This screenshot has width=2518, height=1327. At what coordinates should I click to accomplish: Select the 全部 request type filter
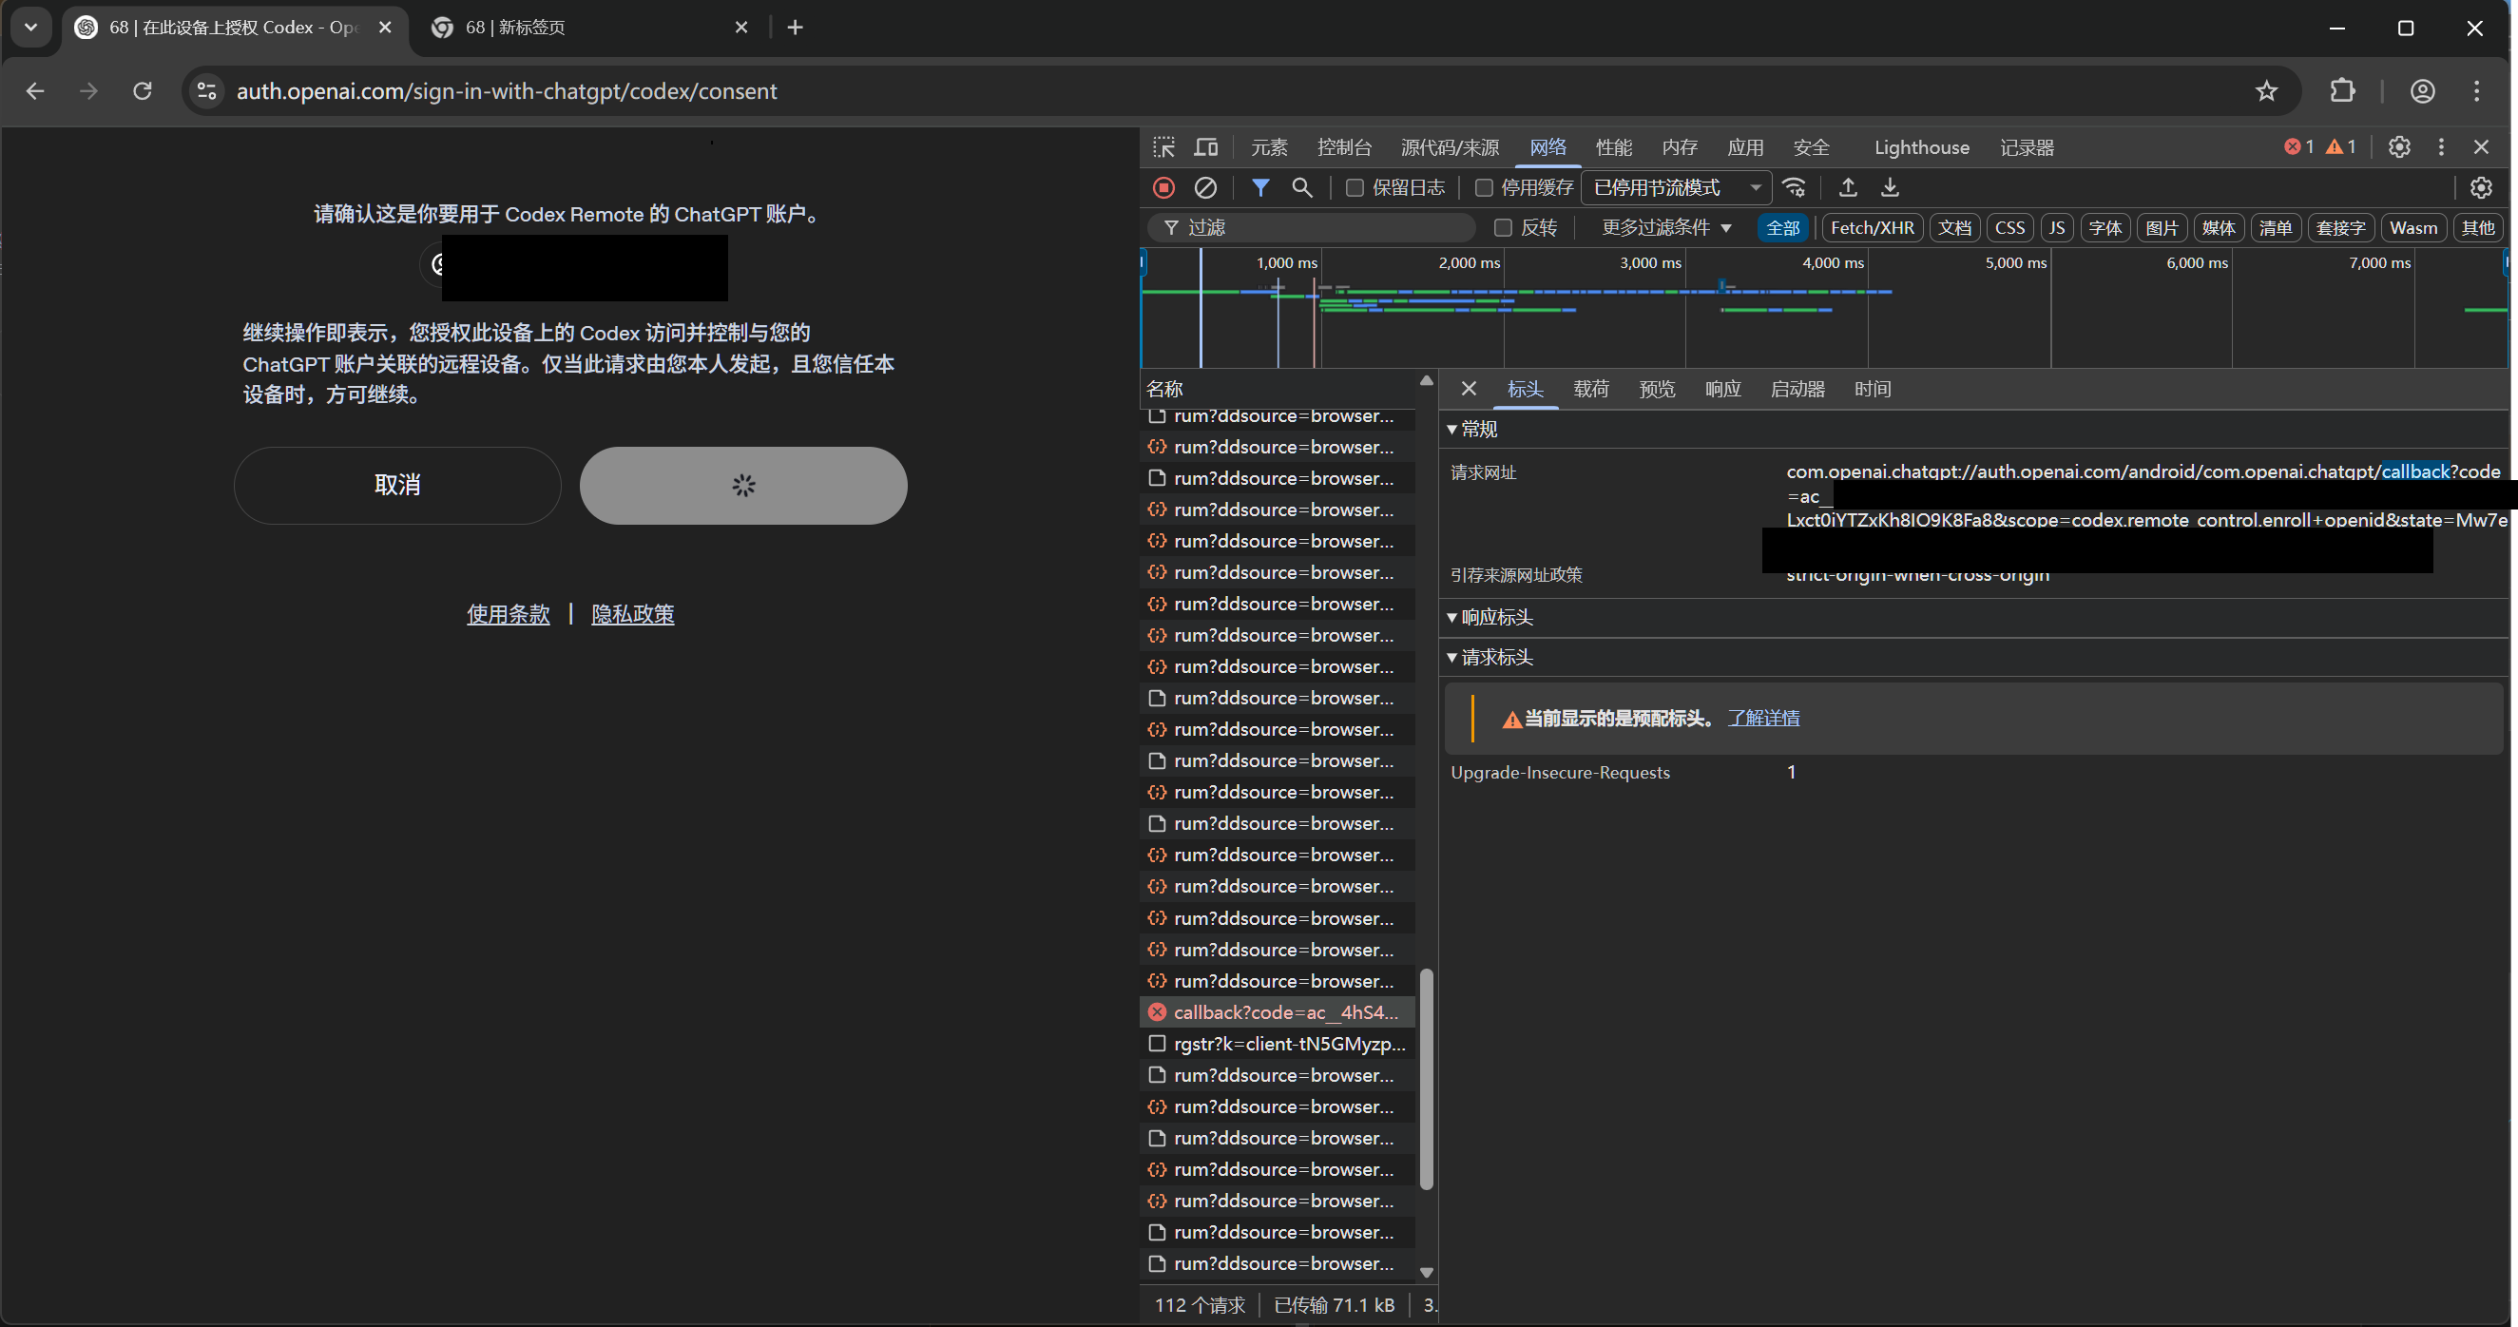1782,228
